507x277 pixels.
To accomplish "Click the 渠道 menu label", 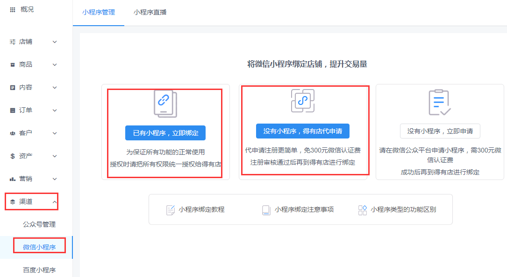I will tap(26, 202).
